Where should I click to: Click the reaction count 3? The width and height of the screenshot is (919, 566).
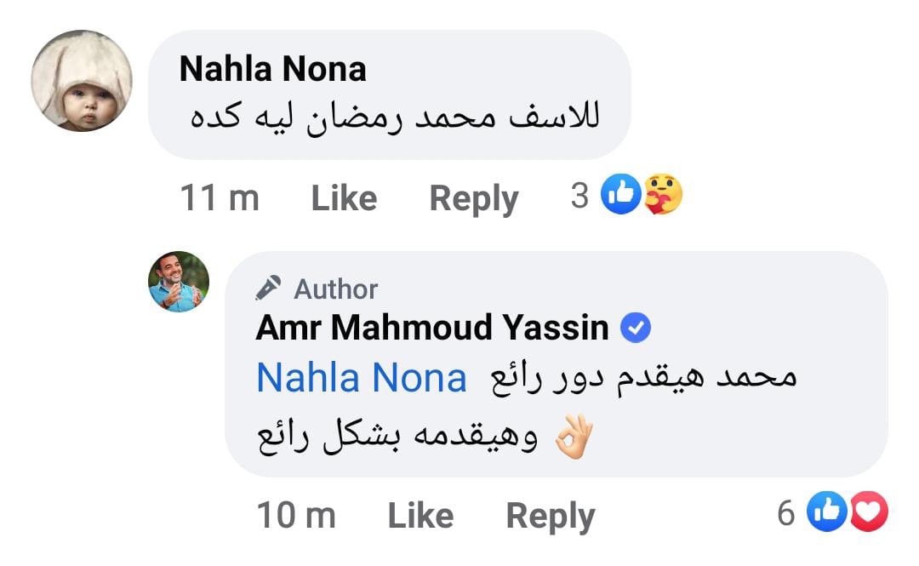(579, 197)
